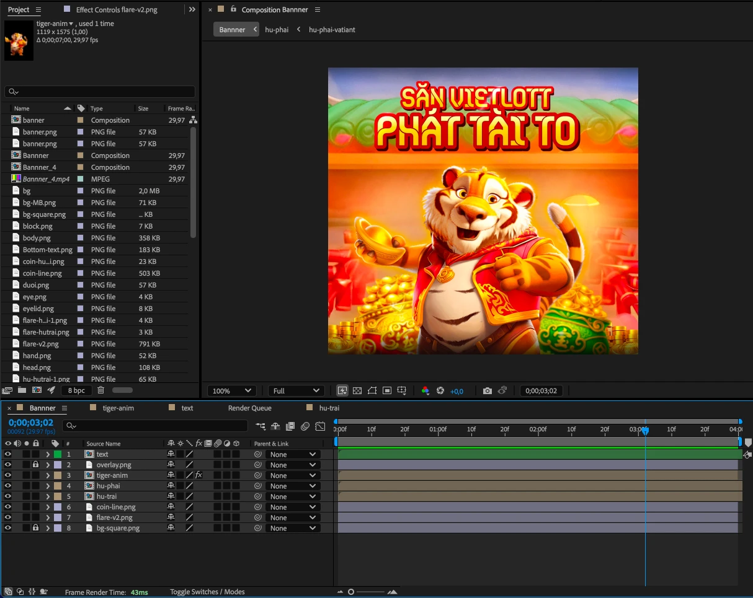753x598 pixels.
Task: Click the green label swatch of text layer
Action: 58,454
